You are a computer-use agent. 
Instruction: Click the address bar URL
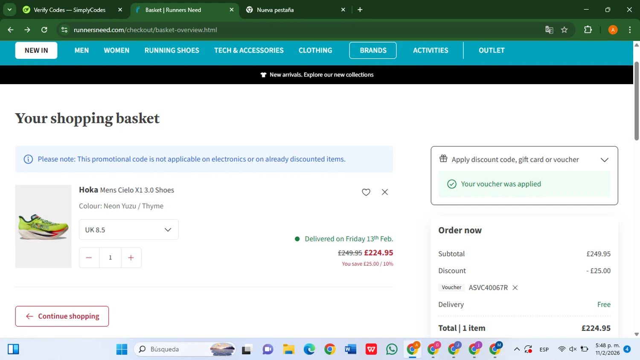coord(145,30)
